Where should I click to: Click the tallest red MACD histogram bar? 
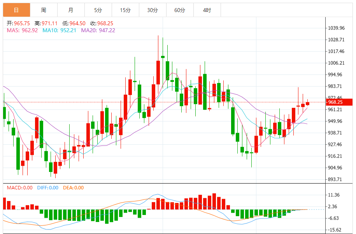pos(214,201)
